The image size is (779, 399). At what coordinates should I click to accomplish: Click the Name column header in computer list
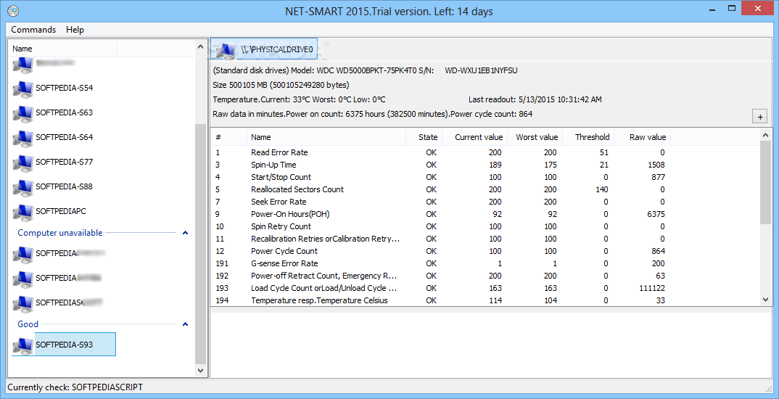tap(62, 49)
